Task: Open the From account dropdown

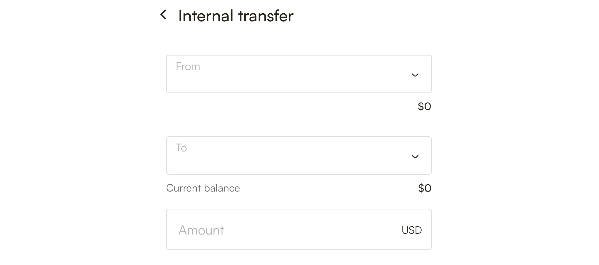Action: click(299, 74)
